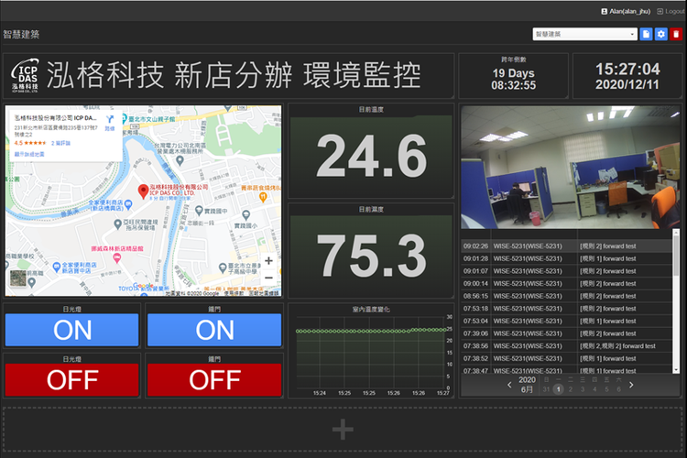687x458 pixels.
Task: Go to previous month in calendar
Action: pyautogui.click(x=510, y=385)
